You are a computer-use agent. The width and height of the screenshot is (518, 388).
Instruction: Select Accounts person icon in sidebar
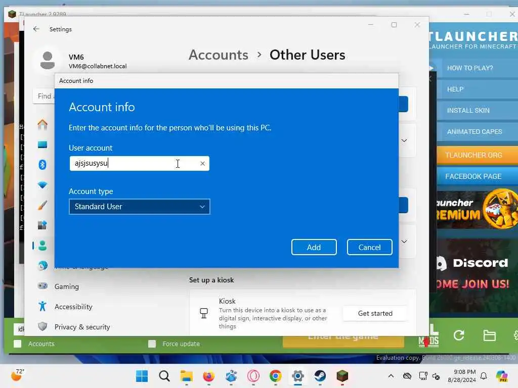42,246
